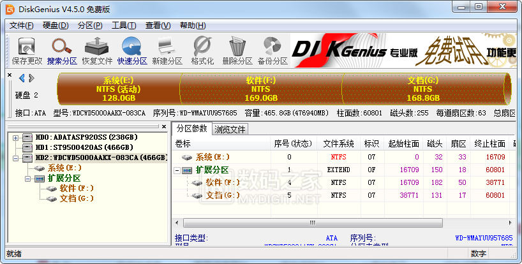Select 软件(F:) in the left tree
Image resolution: width=522 pixels, height=264 pixels.
pyautogui.click(x=77, y=188)
